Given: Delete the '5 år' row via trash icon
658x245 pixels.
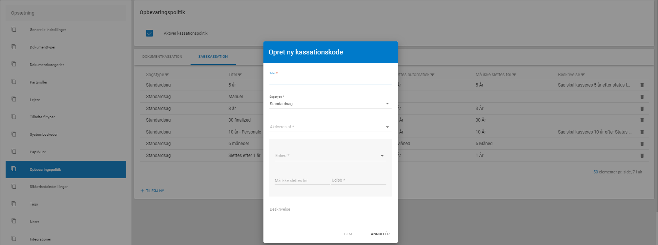Looking at the screenshot, I should pyautogui.click(x=642, y=85).
